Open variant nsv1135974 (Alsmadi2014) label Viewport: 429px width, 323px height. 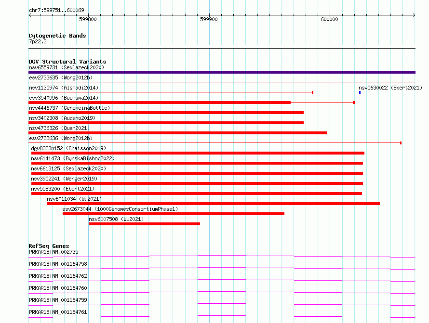tap(64, 88)
